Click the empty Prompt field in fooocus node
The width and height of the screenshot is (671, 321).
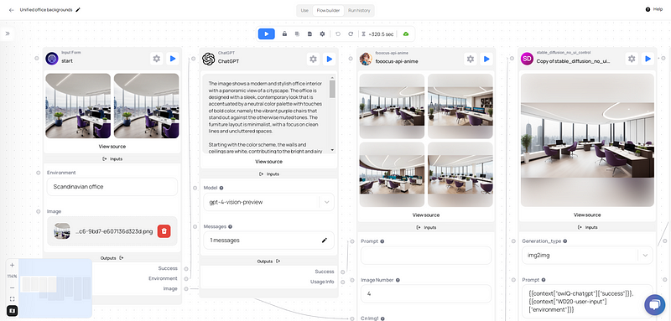coord(426,255)
